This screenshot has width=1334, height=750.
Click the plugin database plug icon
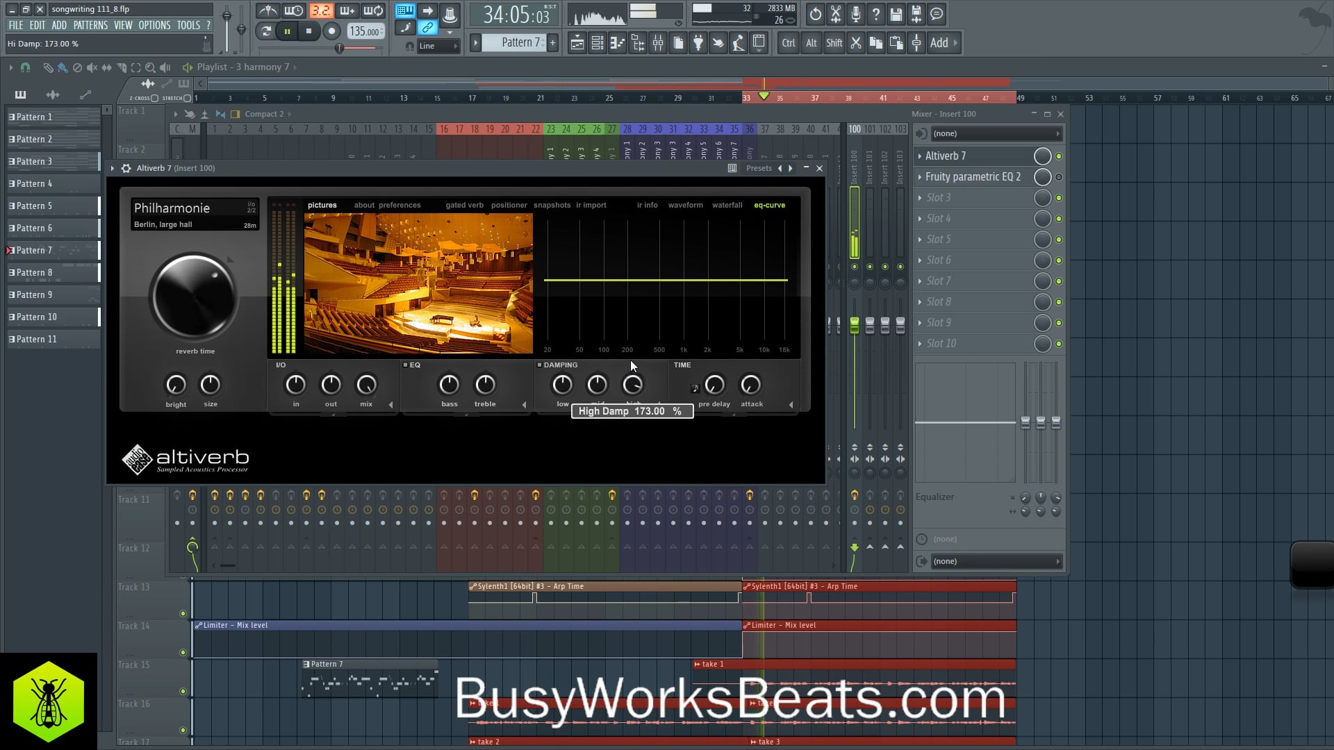(698, 43)
